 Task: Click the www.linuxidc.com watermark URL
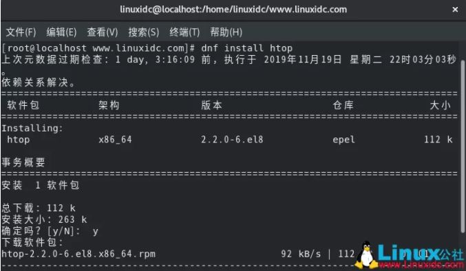coord(421,264)
